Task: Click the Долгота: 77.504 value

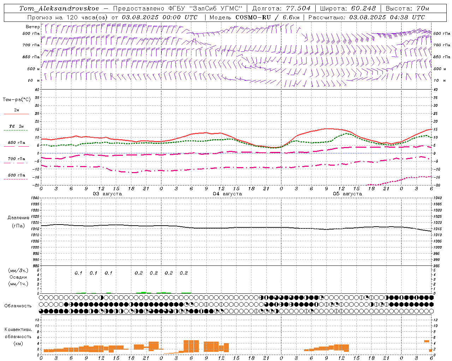Action: [x=281, y=8]
